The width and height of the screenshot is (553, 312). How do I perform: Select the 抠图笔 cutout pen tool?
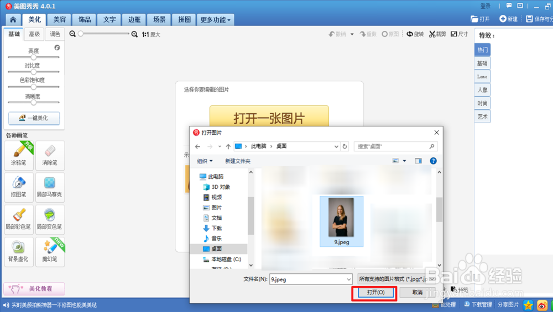(19, 187)
